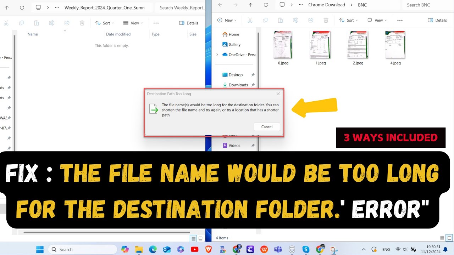Viewport: 454px width, 255px height.
Task: Open Sort dropdown in Weekly_Report window
Action: tap(105, 23)
